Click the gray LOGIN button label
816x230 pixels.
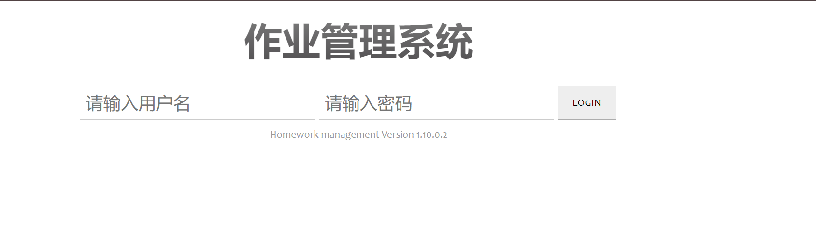[x=587, y=103]
